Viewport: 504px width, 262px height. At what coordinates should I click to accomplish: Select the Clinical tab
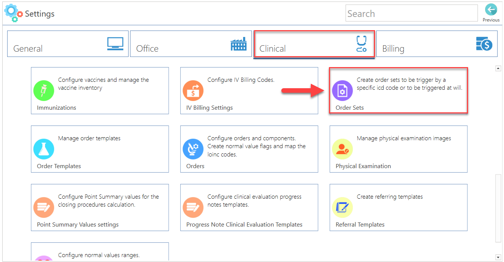click(314, 44)
